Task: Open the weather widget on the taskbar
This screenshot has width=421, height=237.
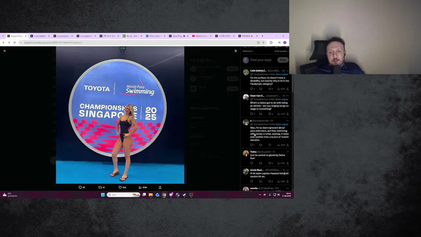Action: coord(10,195)
